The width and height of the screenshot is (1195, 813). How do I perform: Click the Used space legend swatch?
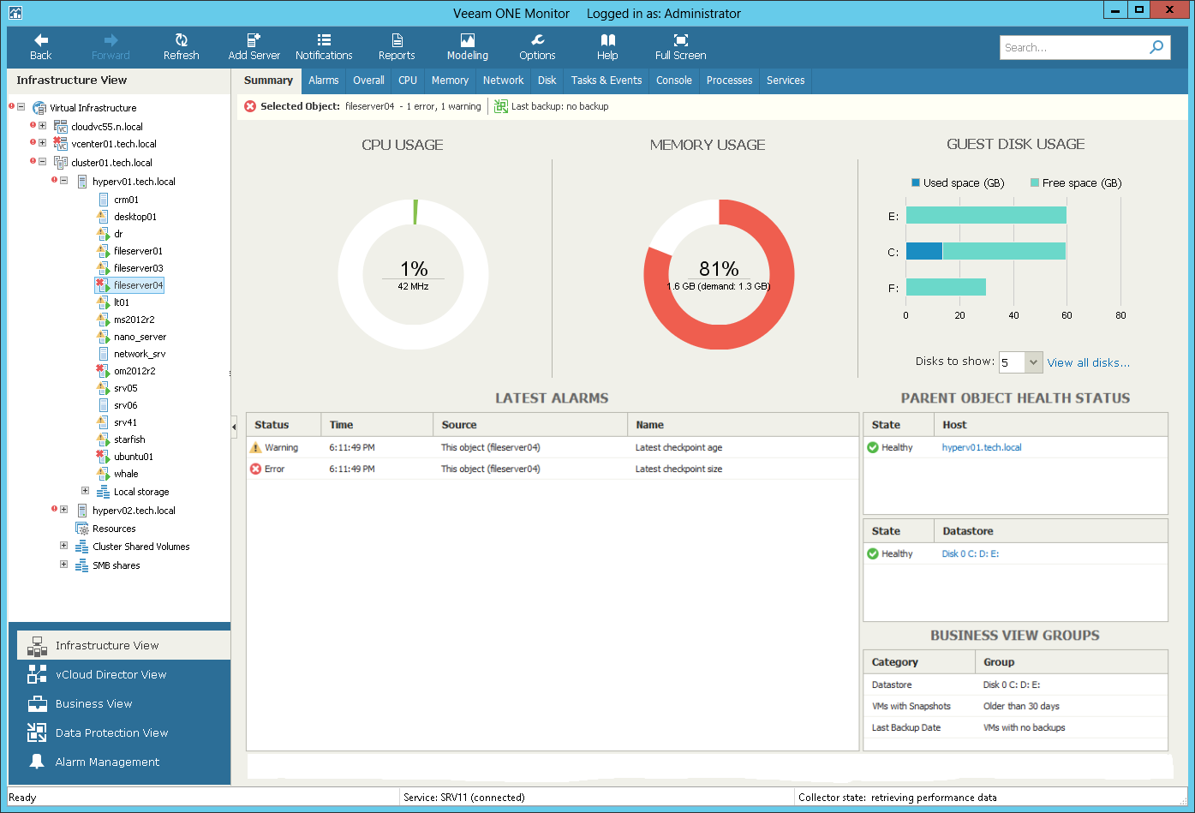[x=916, y=183]
